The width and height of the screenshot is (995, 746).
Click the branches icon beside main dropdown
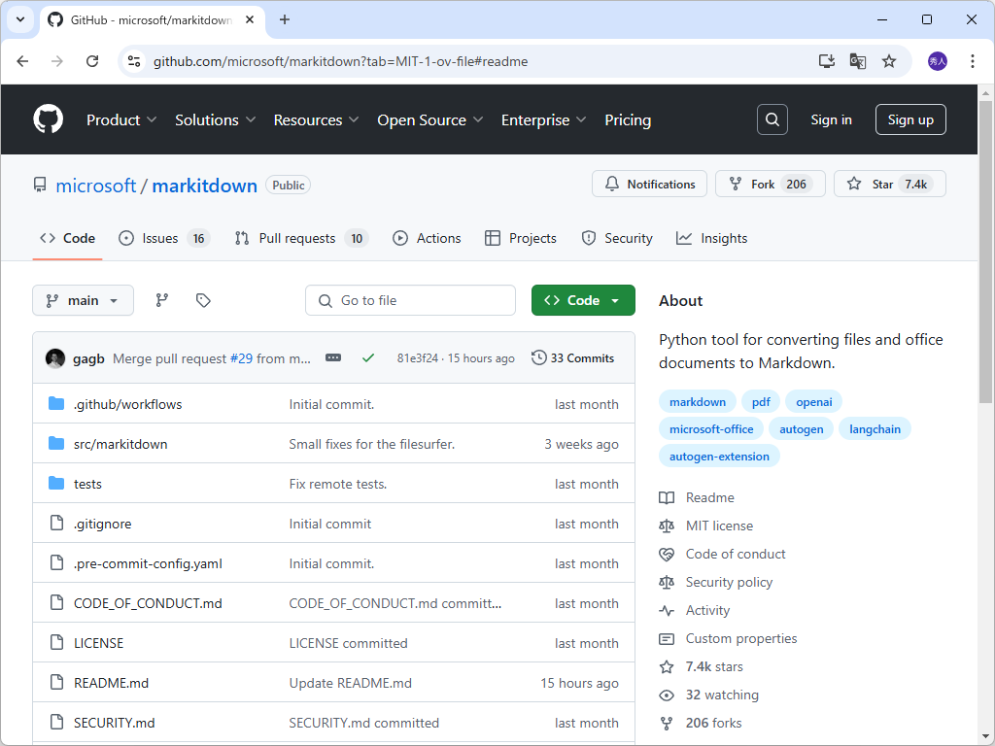pyautogui.click(x=162, y=300)
